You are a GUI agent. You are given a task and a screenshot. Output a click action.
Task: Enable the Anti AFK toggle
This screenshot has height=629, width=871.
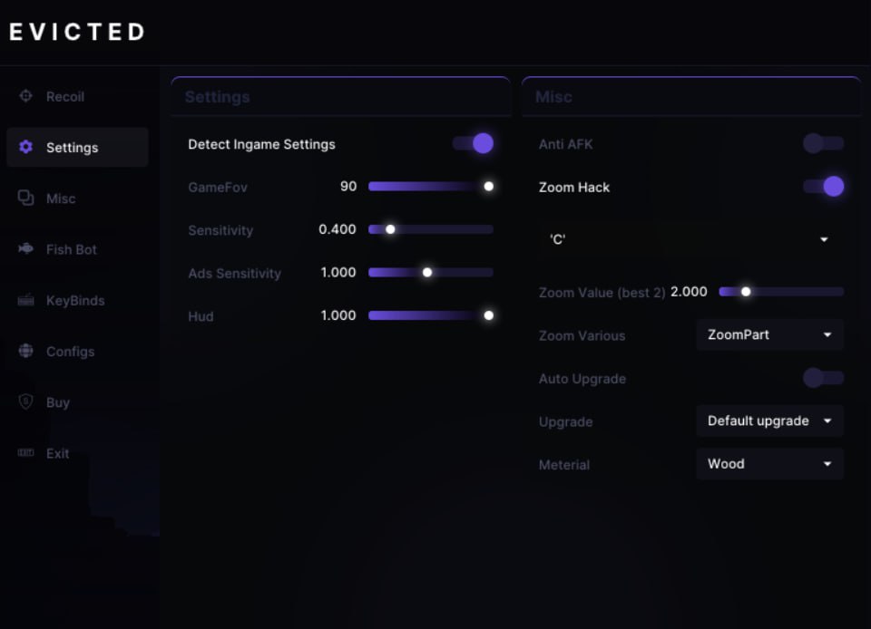[x=823, y=143]
